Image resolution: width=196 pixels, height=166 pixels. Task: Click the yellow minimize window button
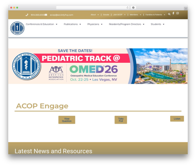tap(14, 8)
